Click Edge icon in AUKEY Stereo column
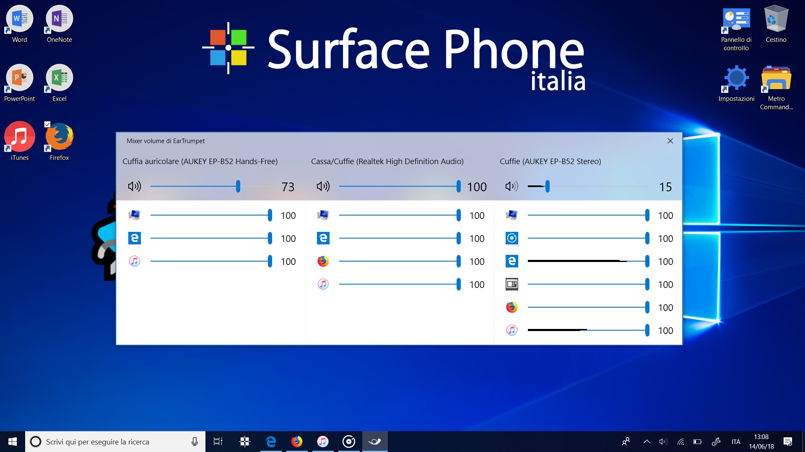The width and height of the screenshot is (805, 452). click(512, 261)
